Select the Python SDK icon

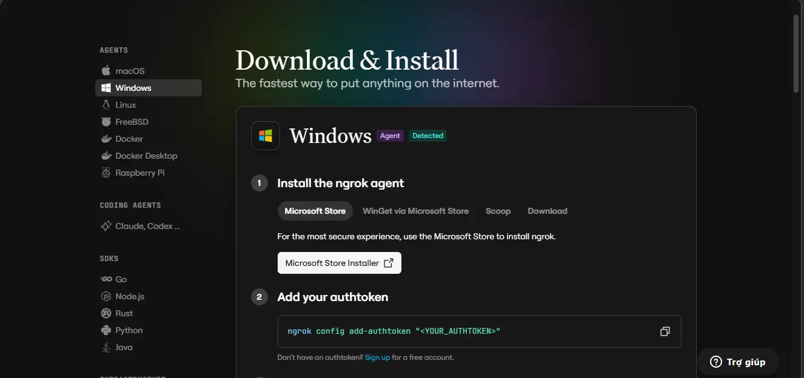pyautogui.click(x=106, y=330)
